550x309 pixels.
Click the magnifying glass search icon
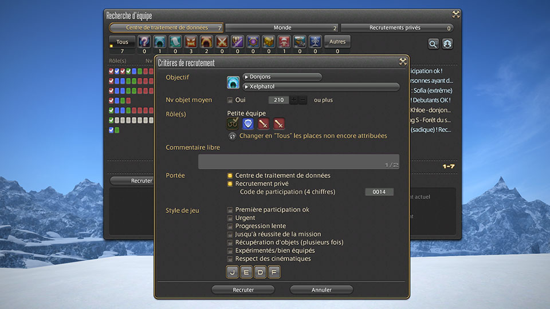tap(434, 44)
